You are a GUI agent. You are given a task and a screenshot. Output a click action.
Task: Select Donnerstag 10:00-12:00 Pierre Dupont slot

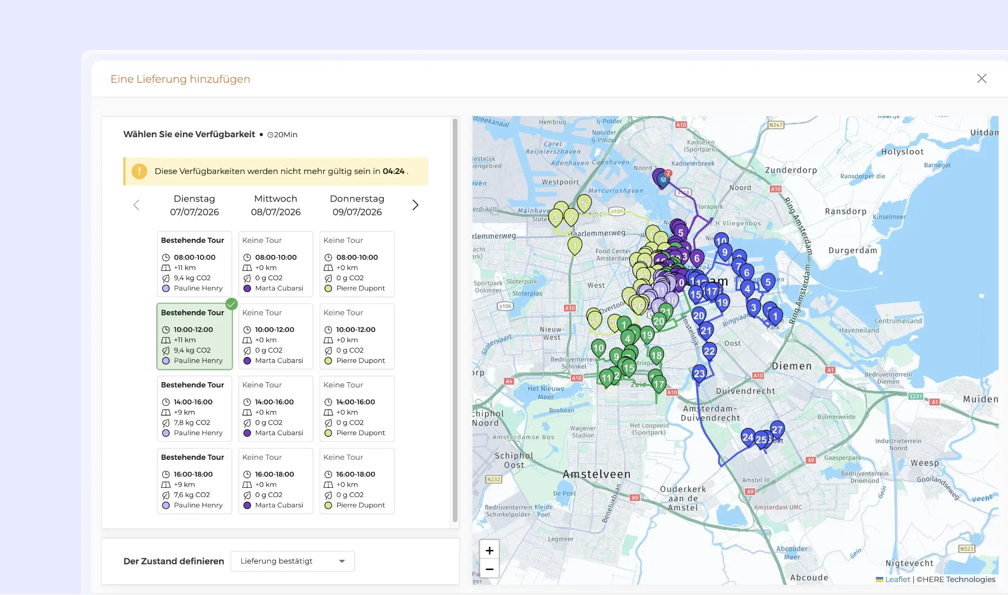(357, 337)
